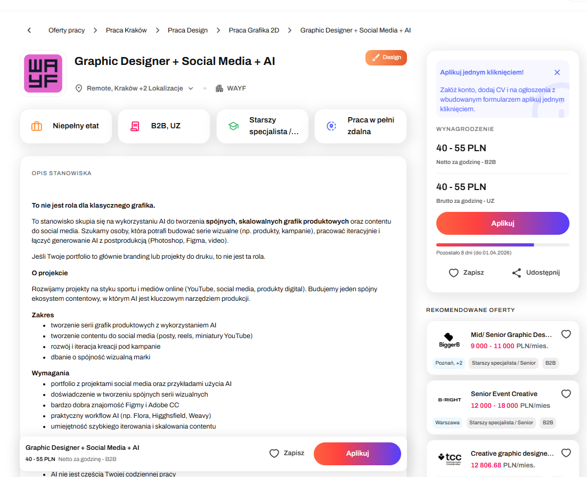The width and height of the screenshot is (587, 477).
Task: Click the back arrow in the breadcrumb
Action: pyautogui.click(x=29, y=30)
